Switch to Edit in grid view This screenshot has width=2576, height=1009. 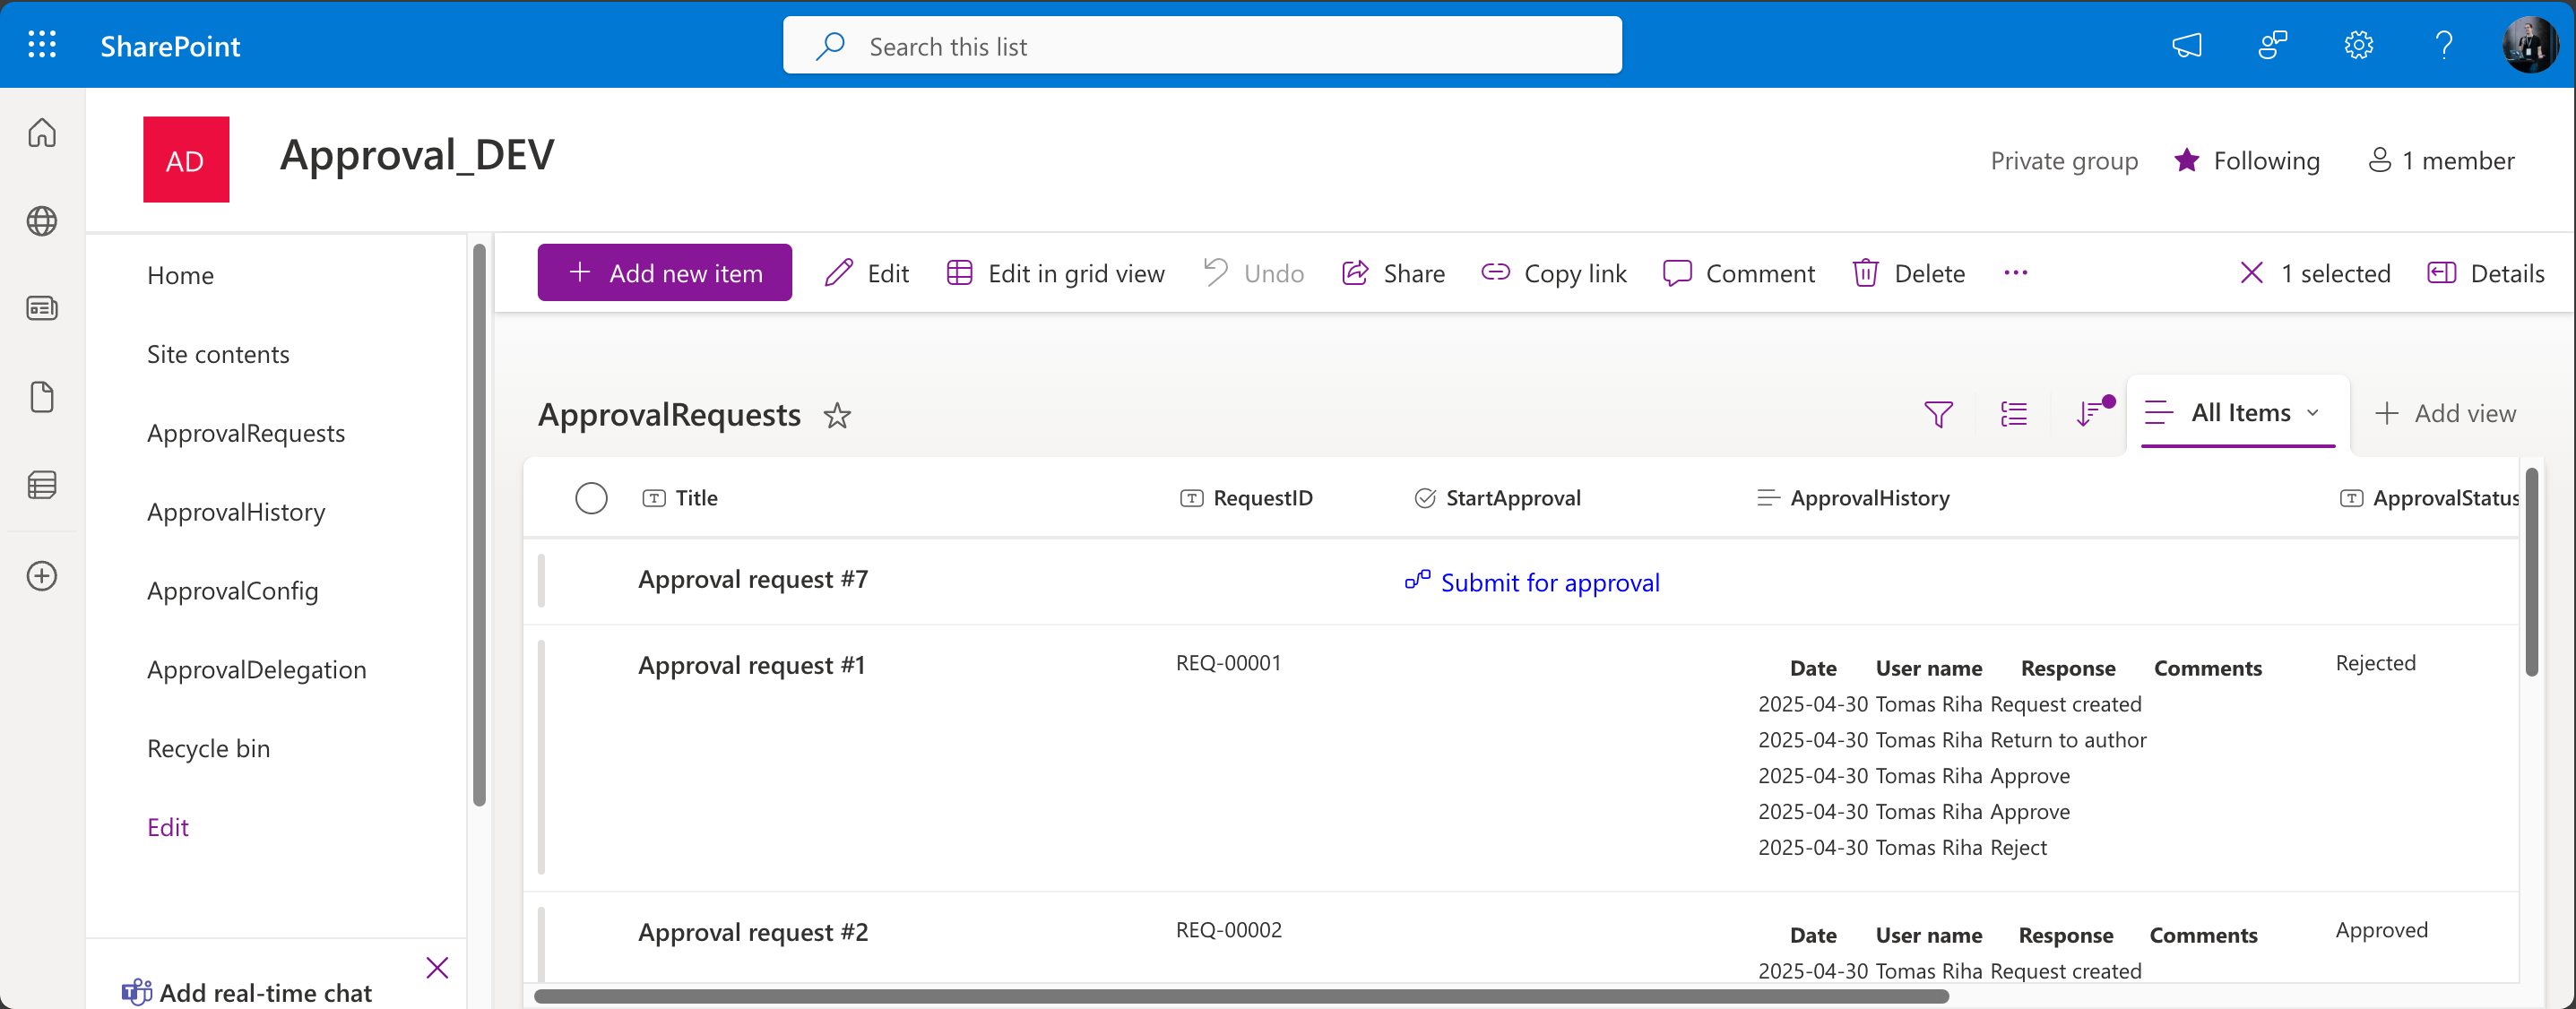tap(1055, 273)
